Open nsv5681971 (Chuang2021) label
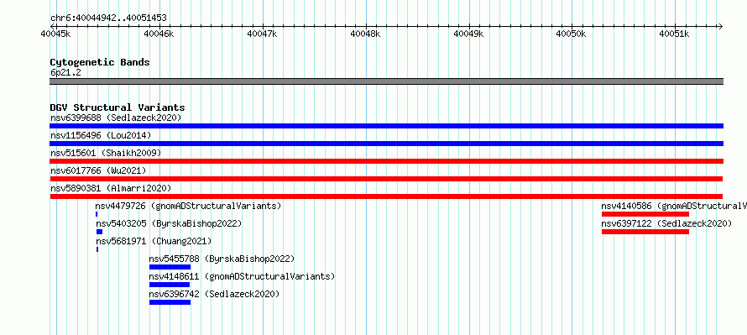This screenshot has height=335, width=747. click(x=154, y=241)
